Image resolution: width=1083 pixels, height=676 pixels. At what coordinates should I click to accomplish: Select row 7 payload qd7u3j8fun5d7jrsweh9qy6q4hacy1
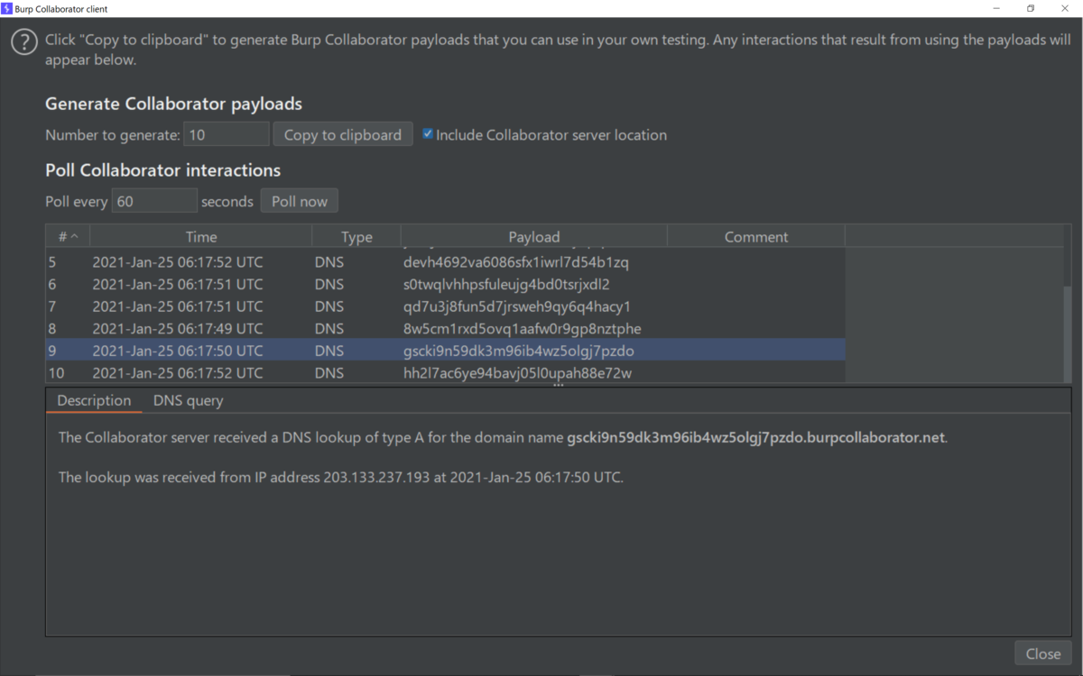517,306
